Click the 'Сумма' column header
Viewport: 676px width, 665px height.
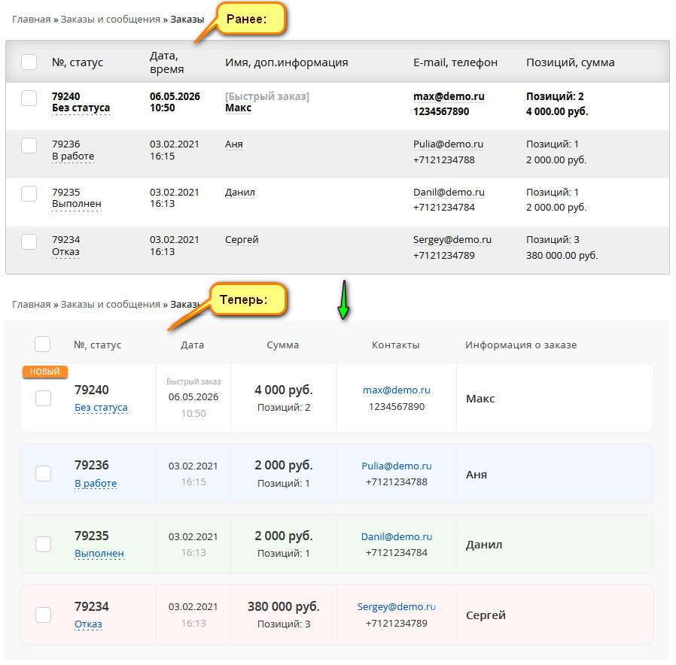[283, 345]
